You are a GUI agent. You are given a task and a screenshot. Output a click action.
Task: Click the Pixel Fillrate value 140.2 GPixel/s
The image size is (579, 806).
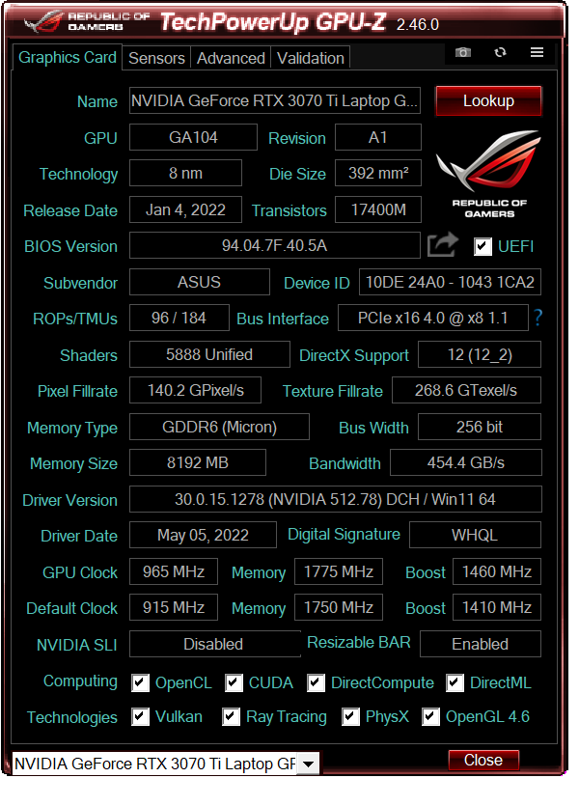click(x=195, y=391)
